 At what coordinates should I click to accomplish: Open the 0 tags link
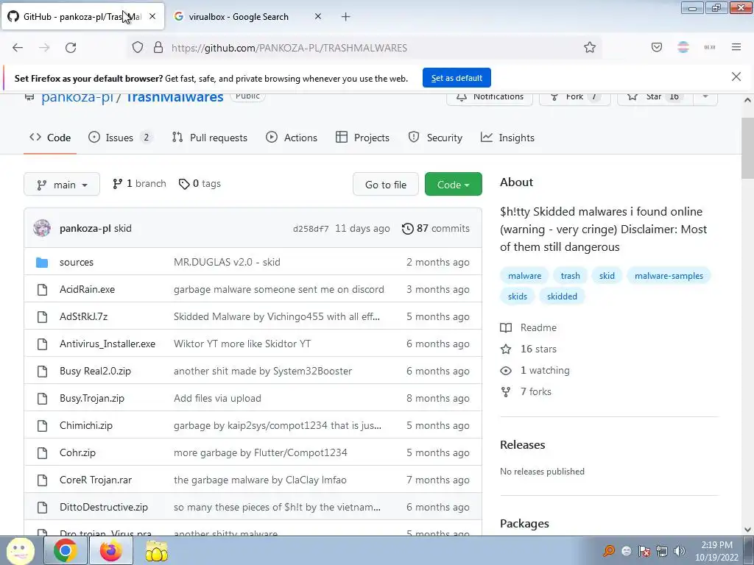(x=200, y=183)
